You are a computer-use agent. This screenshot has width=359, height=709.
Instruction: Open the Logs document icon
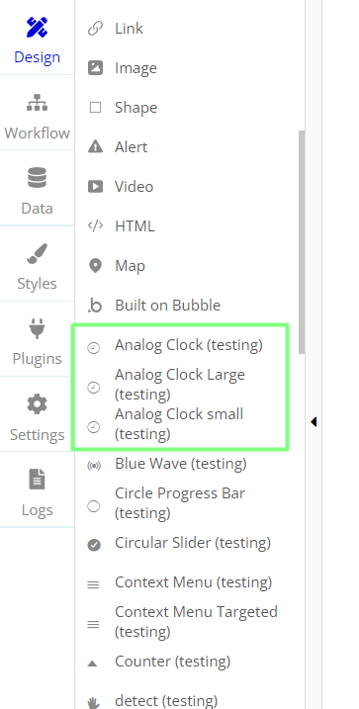pyautogui.click(x=37, y=480)
